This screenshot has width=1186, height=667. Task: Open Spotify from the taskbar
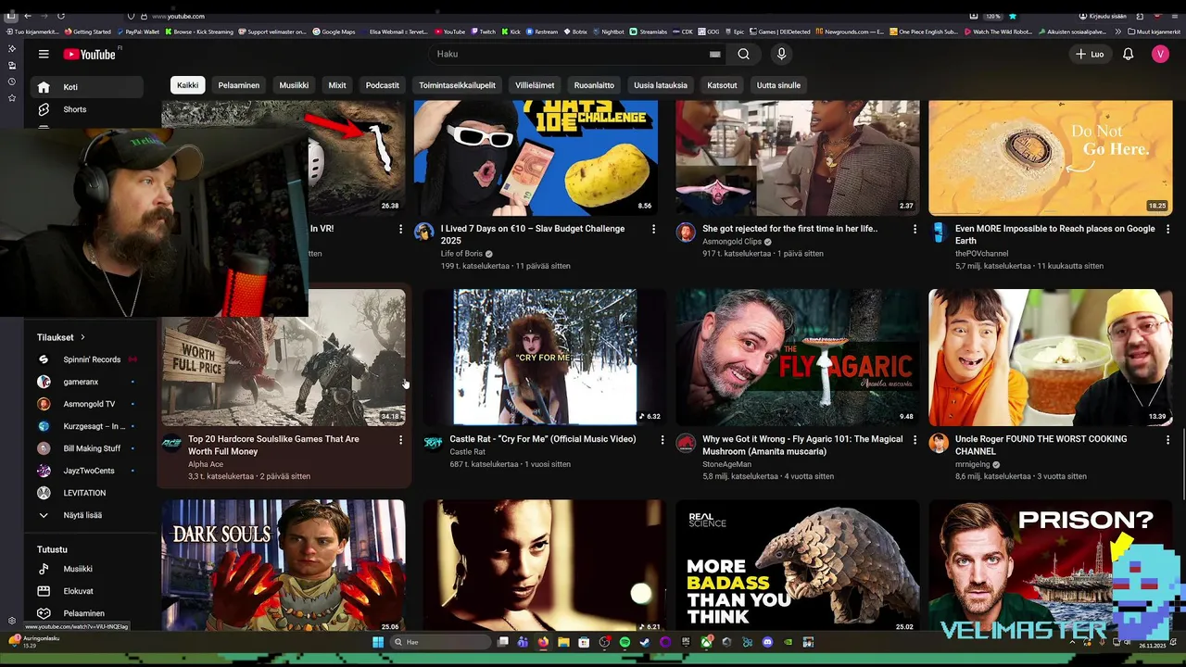(x=625, y=642)
